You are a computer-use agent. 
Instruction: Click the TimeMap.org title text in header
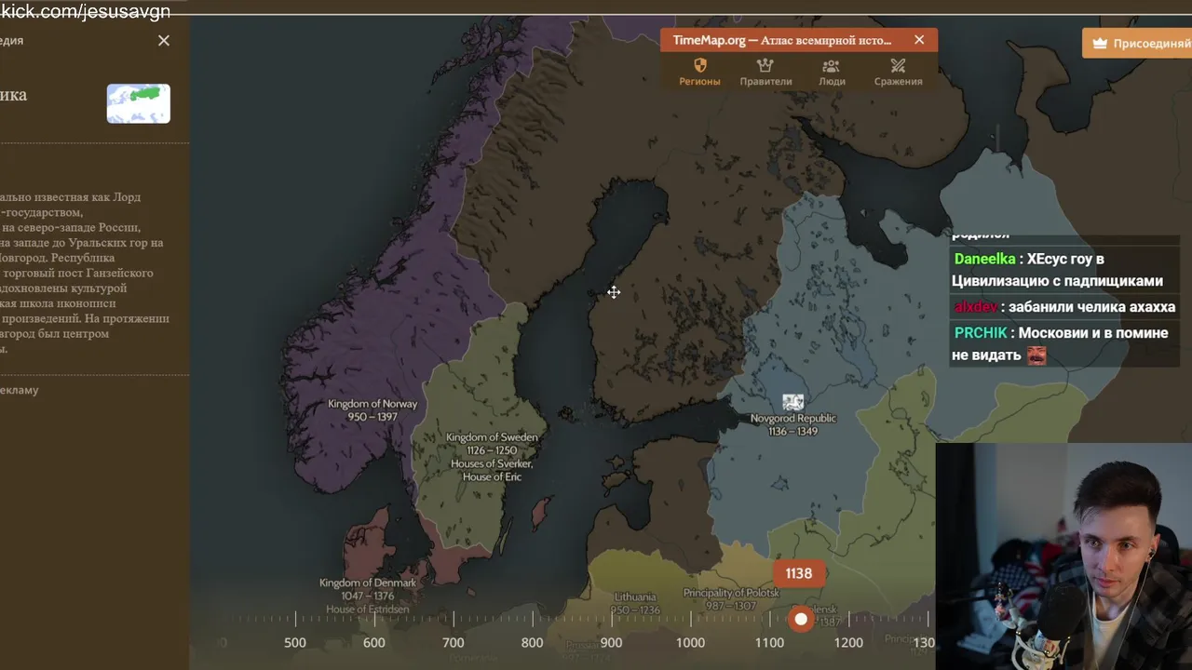pyautogui.click(x=782, y=40)
